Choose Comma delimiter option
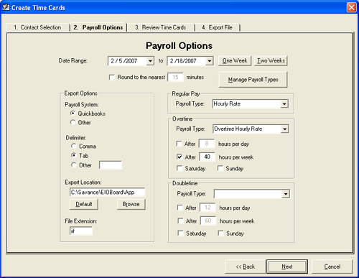Screen dimensions: 359x278 (74, 146)
